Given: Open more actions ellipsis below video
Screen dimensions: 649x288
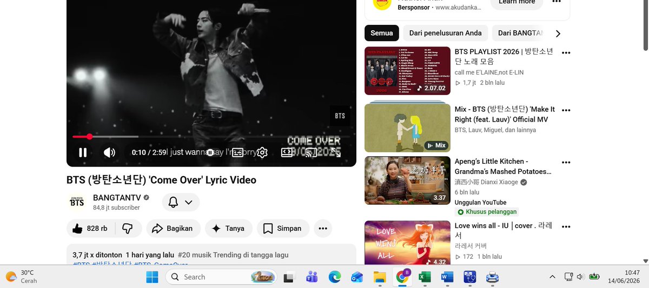Looking at the screenshot, I should click(x=323, y=229).
